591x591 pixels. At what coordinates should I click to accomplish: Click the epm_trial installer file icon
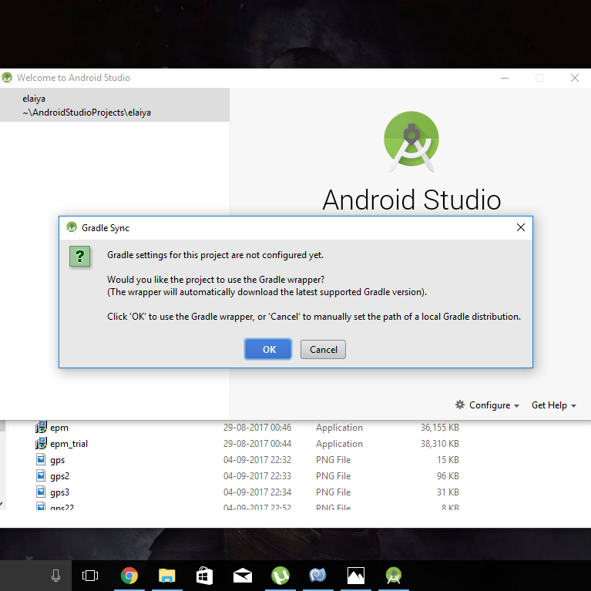41,443
